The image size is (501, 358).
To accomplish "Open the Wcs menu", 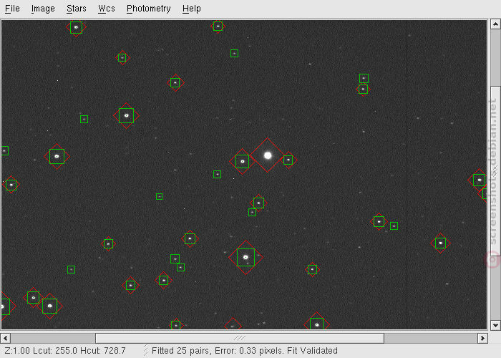I will coord(107,9).
